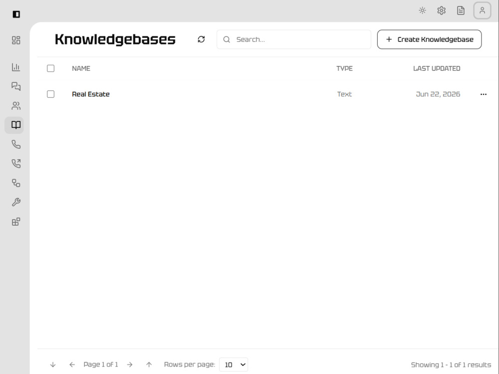Click the magnifier icon in search box
The width and height of the screenshot is (499, 374).
tap(227, 39)
